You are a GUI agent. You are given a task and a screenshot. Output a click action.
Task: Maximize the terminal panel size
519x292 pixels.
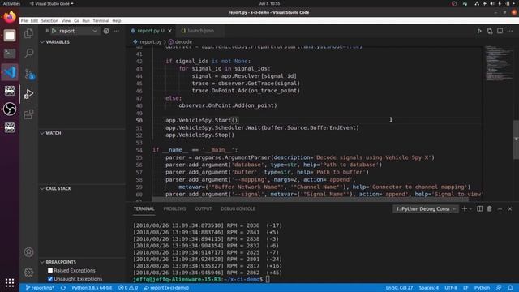tap(500, 208)
